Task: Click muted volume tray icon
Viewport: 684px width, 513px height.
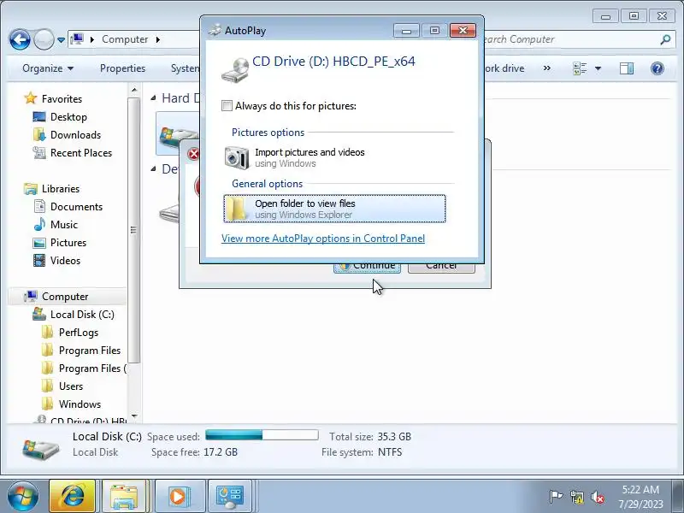Action: coord(597,497)
